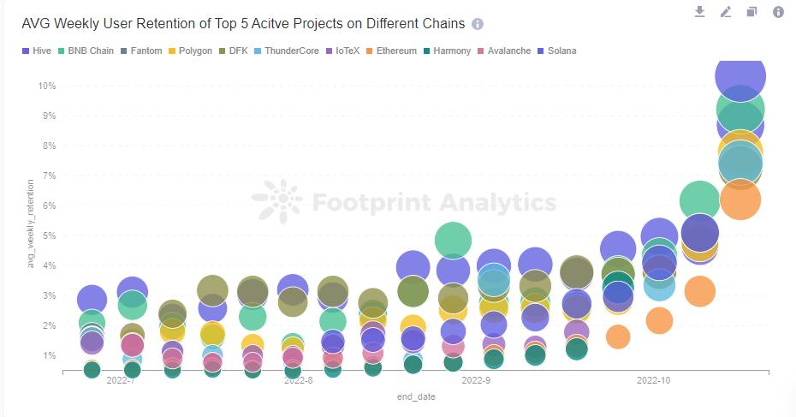This screenshot has width=796, height=417.
Task: Click the edit pencil icon
Action: [726, 12]
